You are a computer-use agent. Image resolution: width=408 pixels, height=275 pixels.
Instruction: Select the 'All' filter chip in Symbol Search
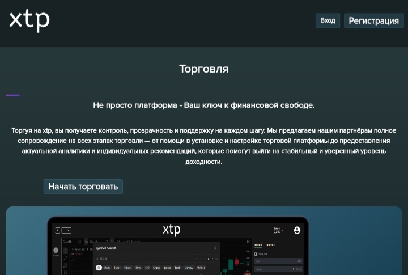point(99,268)
